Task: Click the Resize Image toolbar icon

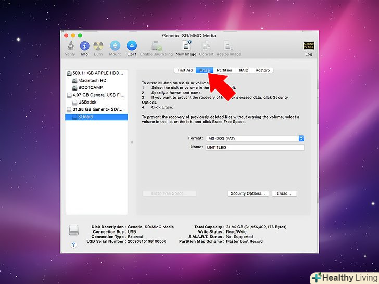Action: pyautogui.click(x=229, y=46)
